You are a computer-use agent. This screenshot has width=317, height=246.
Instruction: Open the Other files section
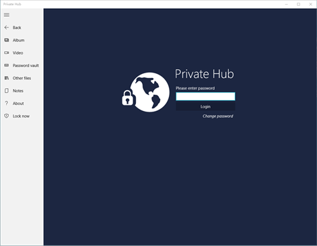[x=22, y=78]
